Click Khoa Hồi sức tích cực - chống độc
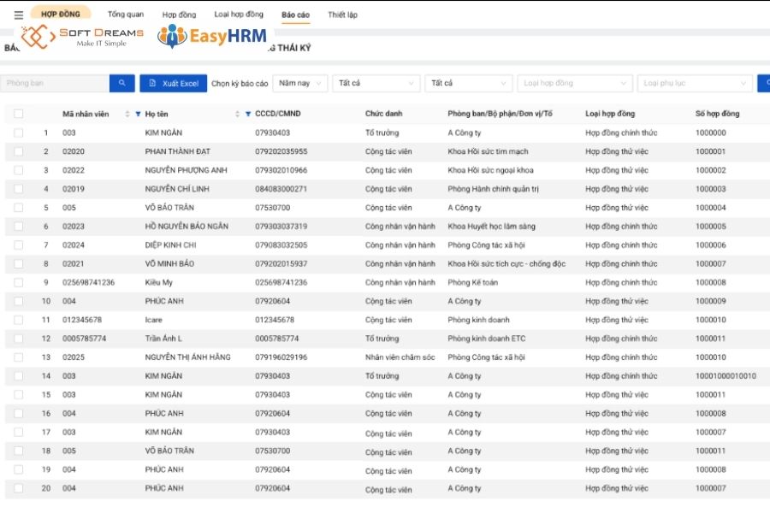 coord(506,263)
